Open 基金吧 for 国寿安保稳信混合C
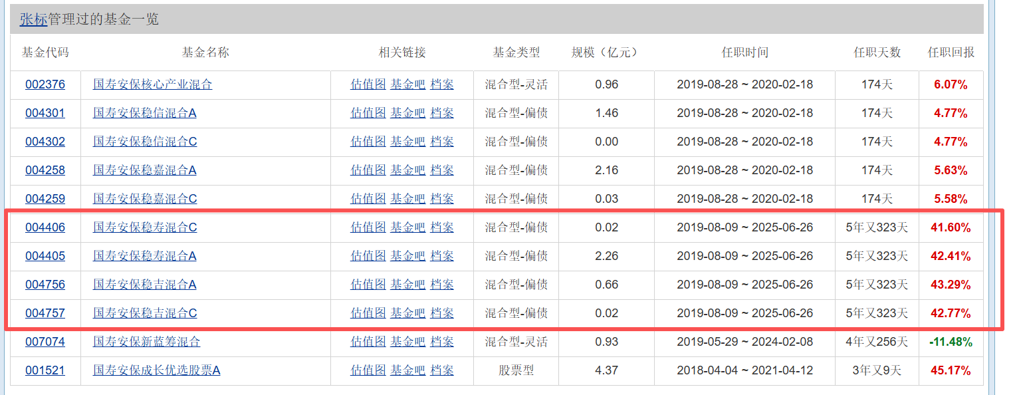This screenshot has width=1021, height=395. (407, 142)
